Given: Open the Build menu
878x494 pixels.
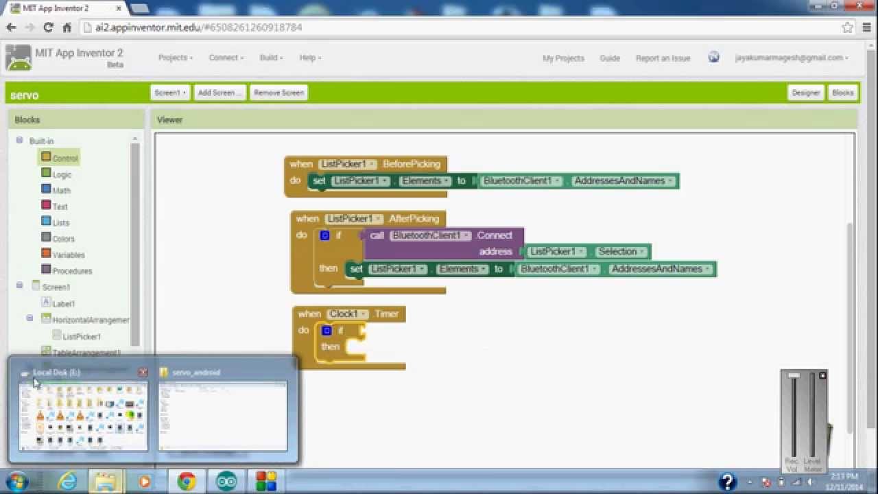Looking at the screenshot, I should [271, 58].
